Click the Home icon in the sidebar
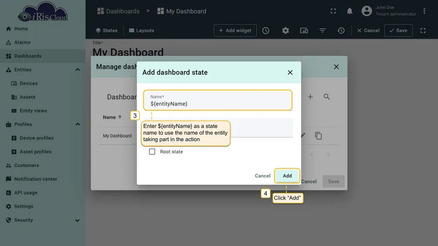 [x=8, y=29]
